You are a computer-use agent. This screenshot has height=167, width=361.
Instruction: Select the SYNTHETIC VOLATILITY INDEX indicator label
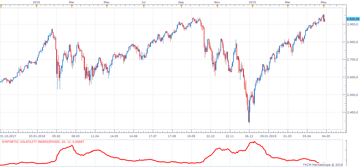point(43,142)
